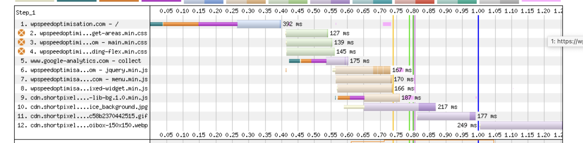Click the 175 ms google-analytics collect bar
Viewport: 583px width, 143px height.
tap(319, 61)
